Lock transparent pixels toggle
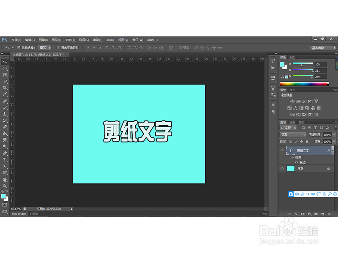The image size is (338, 253). (x=291, y=142)
